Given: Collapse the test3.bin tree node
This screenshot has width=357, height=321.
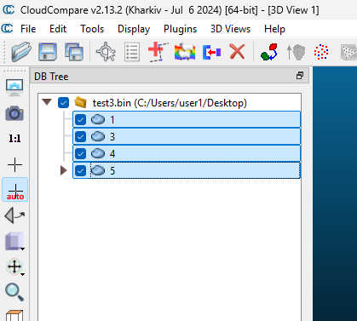Looking at the screenshot, I should [x=47, y=102].
